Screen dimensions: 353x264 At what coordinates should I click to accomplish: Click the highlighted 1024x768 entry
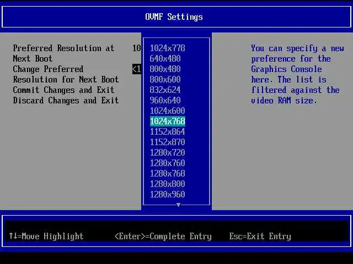point(168,121)
